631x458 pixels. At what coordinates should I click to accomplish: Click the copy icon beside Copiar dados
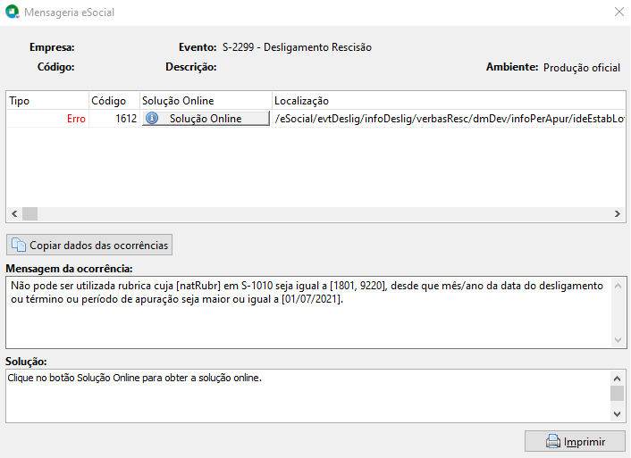[x=19, y=245]
